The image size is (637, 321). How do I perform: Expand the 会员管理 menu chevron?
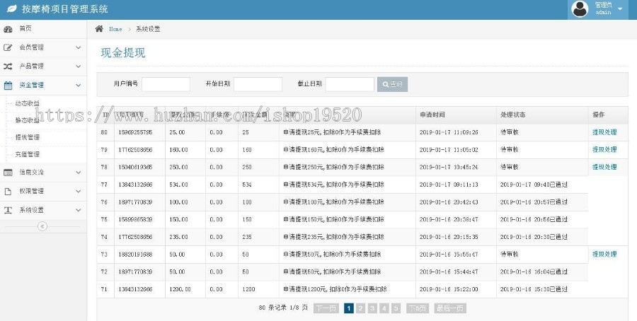79,47
